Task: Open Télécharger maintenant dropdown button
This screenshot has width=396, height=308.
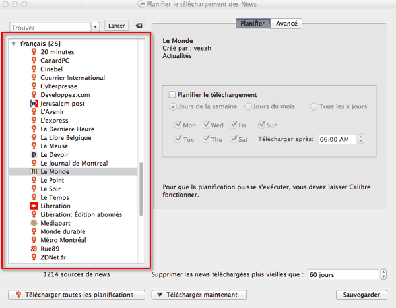Action: (x=199, y=295)
